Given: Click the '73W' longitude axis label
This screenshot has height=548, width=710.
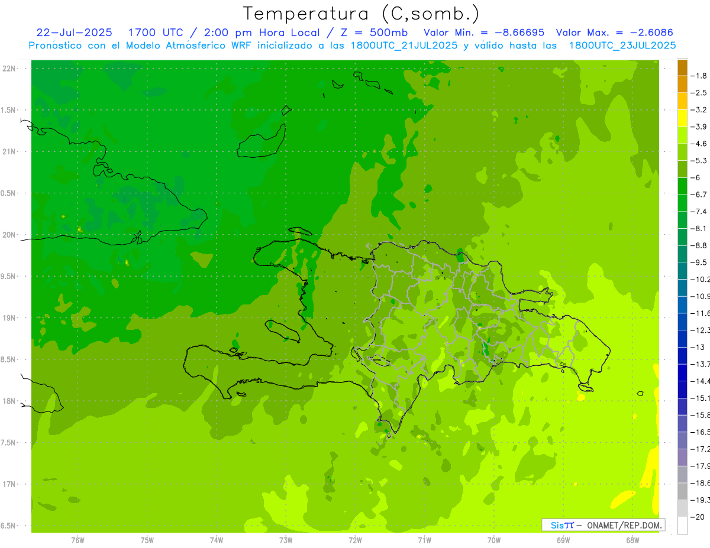Looking at the screenshot, I should coord(286,540).
